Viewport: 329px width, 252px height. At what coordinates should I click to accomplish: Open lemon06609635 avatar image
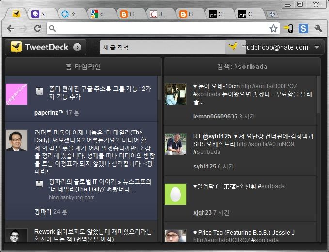tap(175, 94)
